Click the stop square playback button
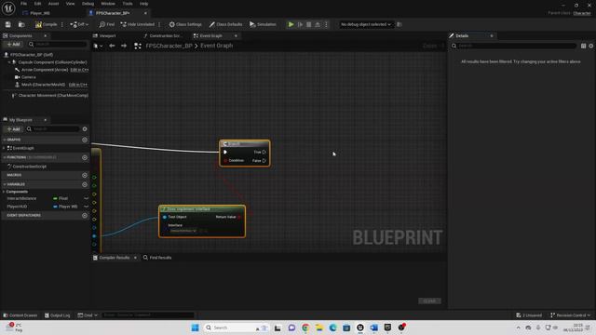This screenshot has height=335, width=596. 308,24
